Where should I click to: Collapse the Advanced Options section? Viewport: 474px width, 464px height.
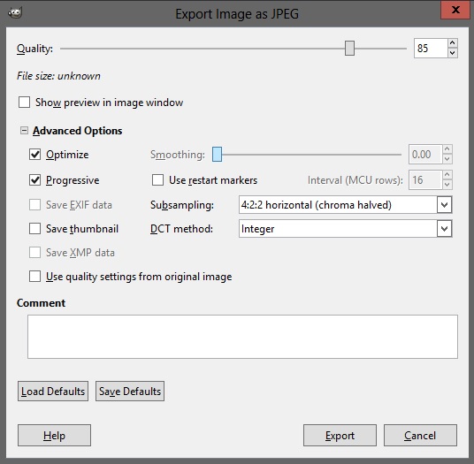[x=24, y=131]
